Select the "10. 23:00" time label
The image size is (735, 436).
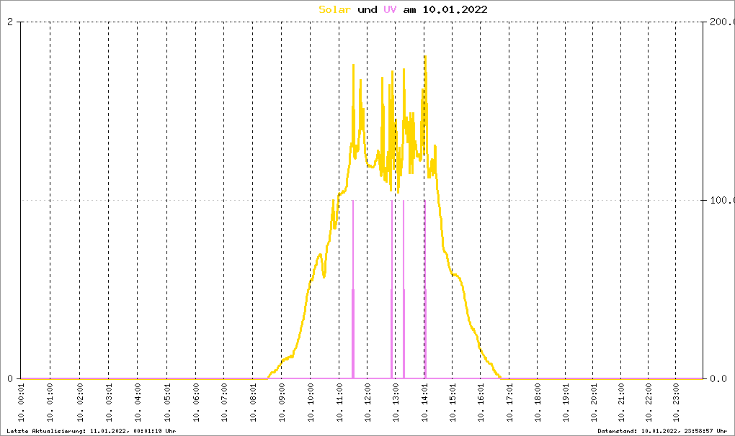tap(675, 404)
